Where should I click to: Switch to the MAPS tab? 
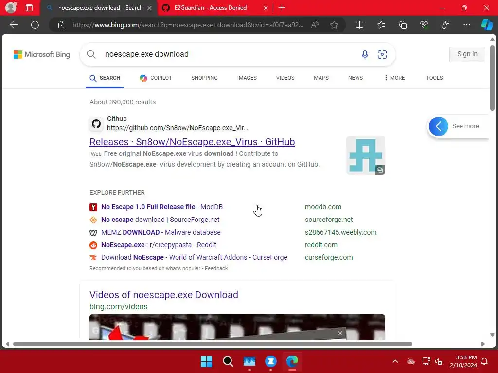click(321, 78)
